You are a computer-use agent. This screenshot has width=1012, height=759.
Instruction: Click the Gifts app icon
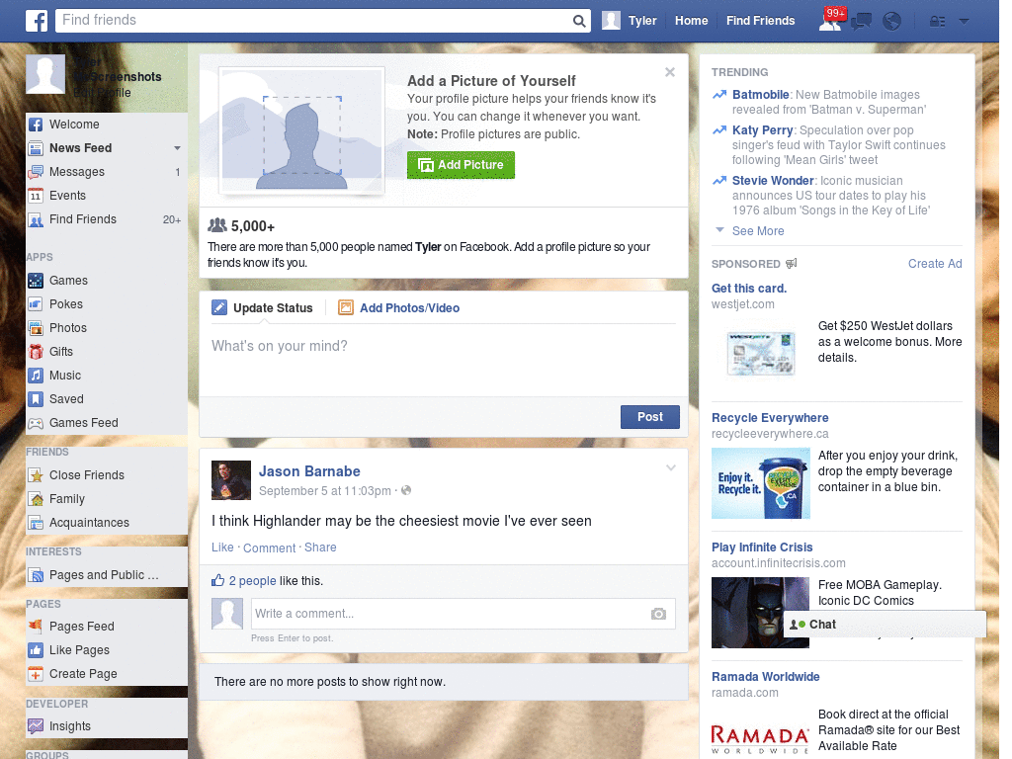click(x=36, y=352)
